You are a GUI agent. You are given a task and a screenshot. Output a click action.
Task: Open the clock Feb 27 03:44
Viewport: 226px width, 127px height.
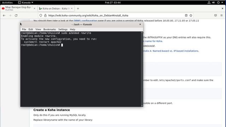113,2
